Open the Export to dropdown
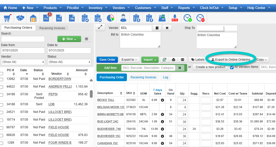Screen dimensions: 276x147 click(x=129, y=60)
